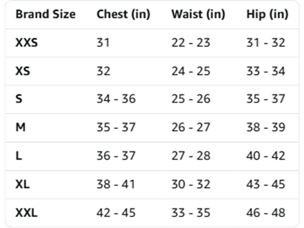Select the L size row label
This screenshot has width=304, height=228.
tap(19, 156)
